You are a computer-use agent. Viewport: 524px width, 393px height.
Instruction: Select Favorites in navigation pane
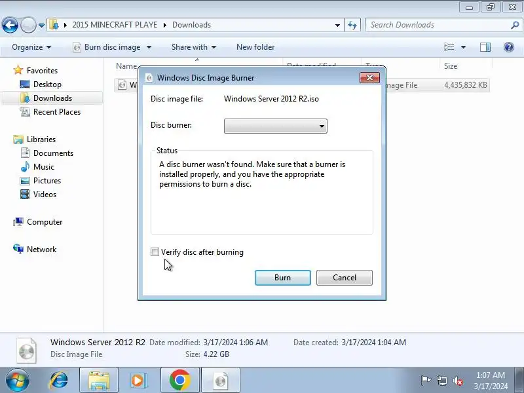[x=35, y=71]
